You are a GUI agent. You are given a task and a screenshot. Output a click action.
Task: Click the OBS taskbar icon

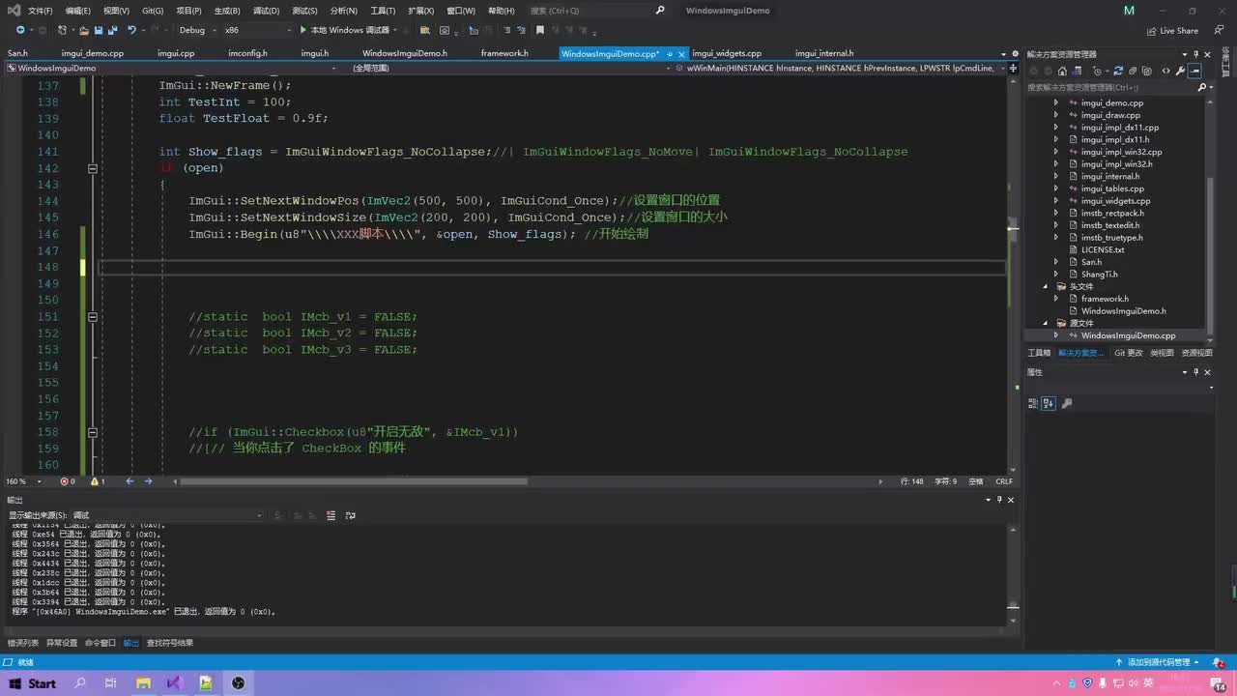click(238, 682)
